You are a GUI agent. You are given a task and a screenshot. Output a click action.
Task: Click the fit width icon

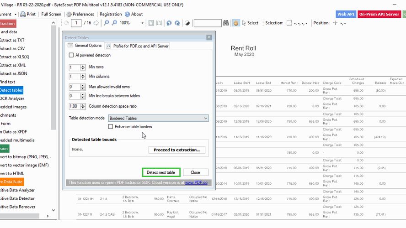point(159,23)
